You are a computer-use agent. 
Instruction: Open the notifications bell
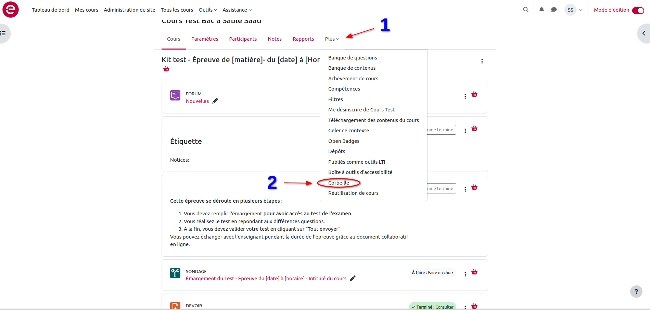coord(541,10)
